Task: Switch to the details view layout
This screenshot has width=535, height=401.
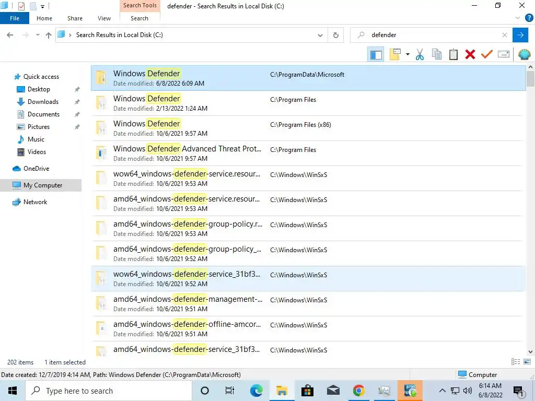Action: (516, 362)
